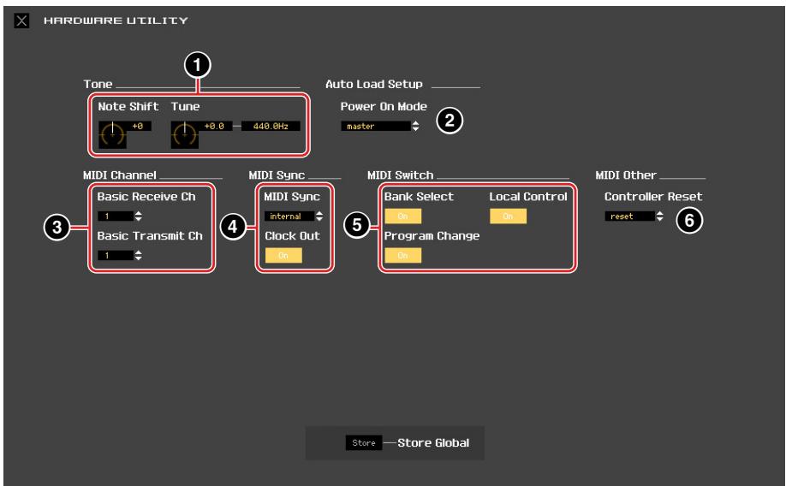This screenshot has height=486, width=786.
Task: Click the HARDWARE UTILITY title text
Action: [116, 21]
